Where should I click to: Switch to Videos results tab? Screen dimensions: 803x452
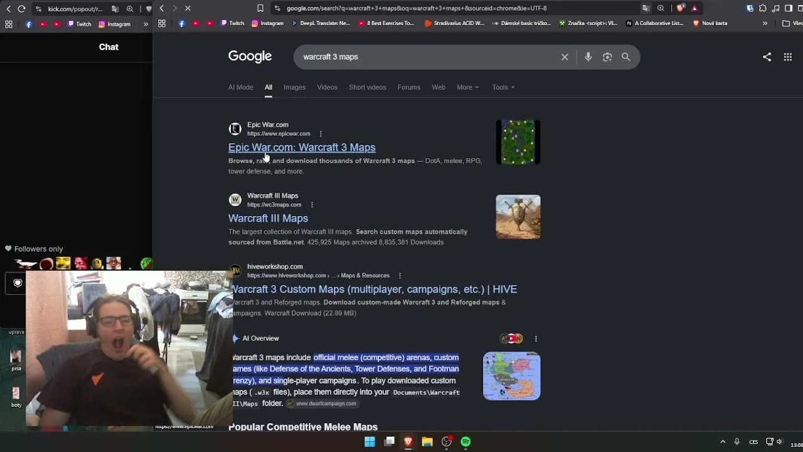tap(327, 87)
